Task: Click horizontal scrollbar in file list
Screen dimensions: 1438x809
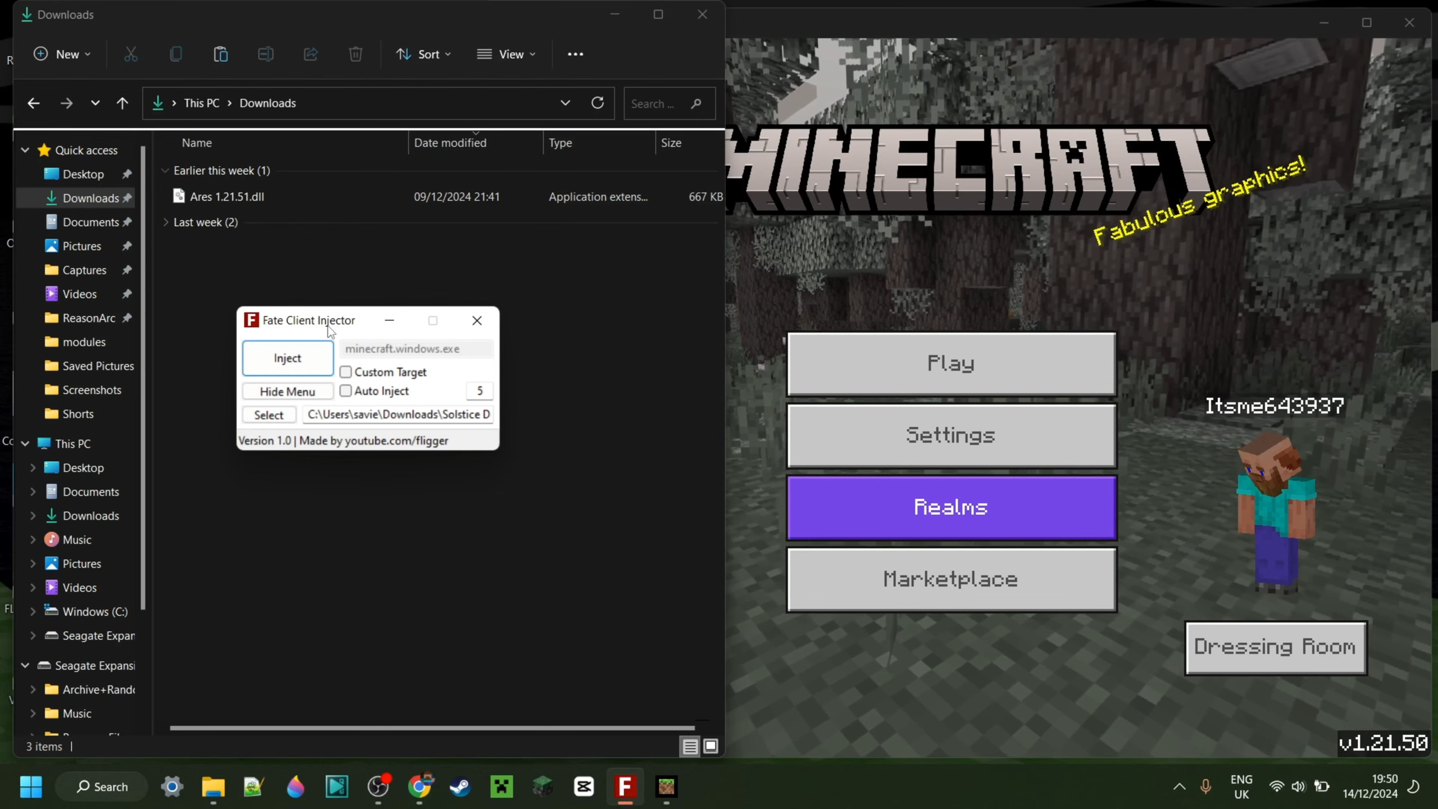Action: coord(432,728)
